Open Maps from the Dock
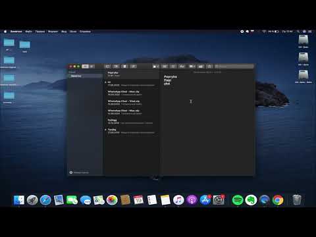The height and width of the screenshot is (237, 316). (x=99, y=200)
